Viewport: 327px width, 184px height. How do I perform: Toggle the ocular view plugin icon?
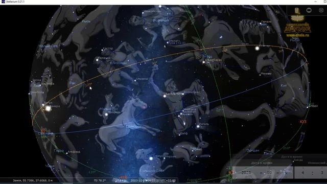296,10
